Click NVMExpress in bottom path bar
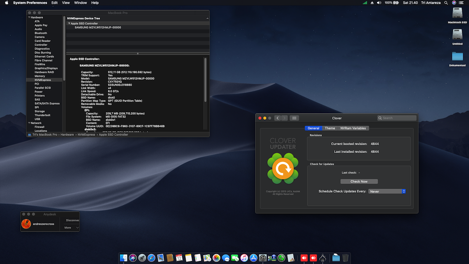This screenshot has width=469, height=264. click(86, 135)
